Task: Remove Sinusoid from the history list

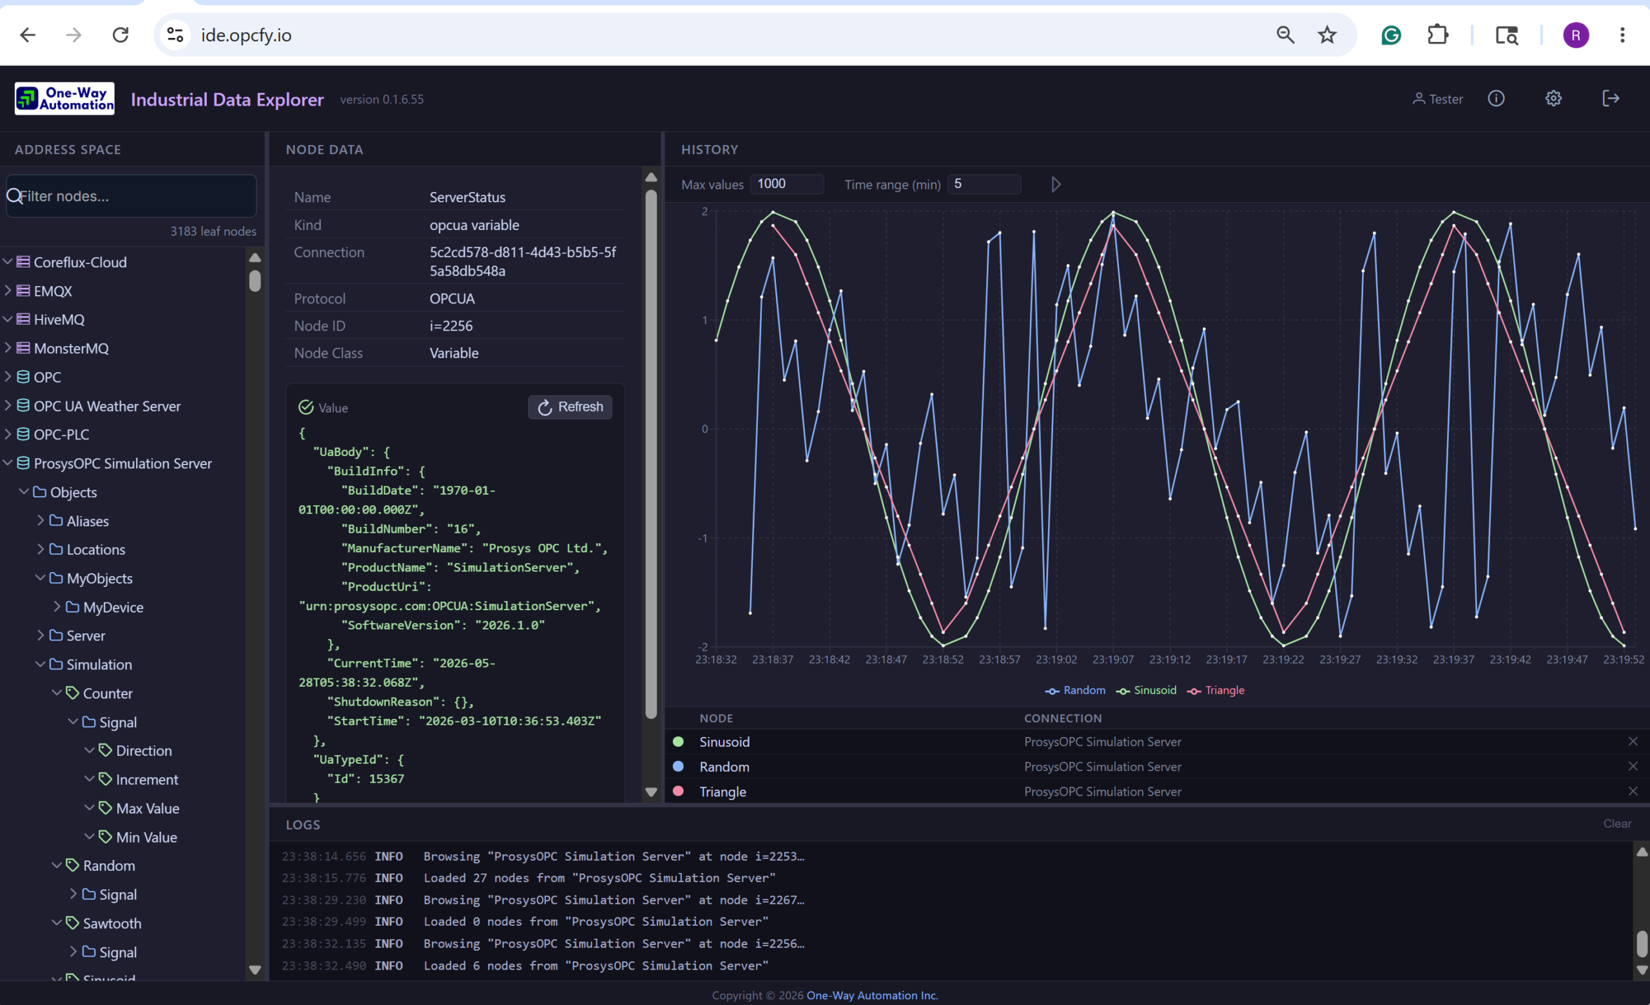Action: pyautogui.click(x=1633, y=742)
